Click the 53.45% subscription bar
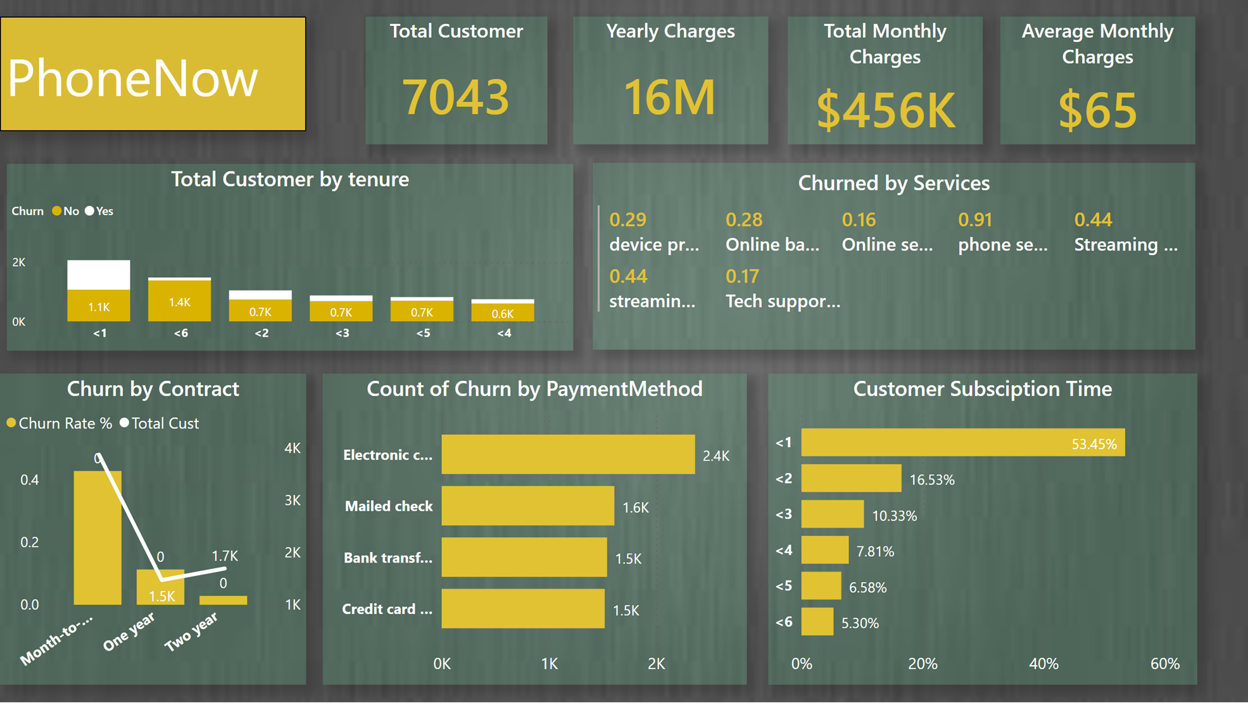Screen dimensions: 1248x712 pos(962,443)
